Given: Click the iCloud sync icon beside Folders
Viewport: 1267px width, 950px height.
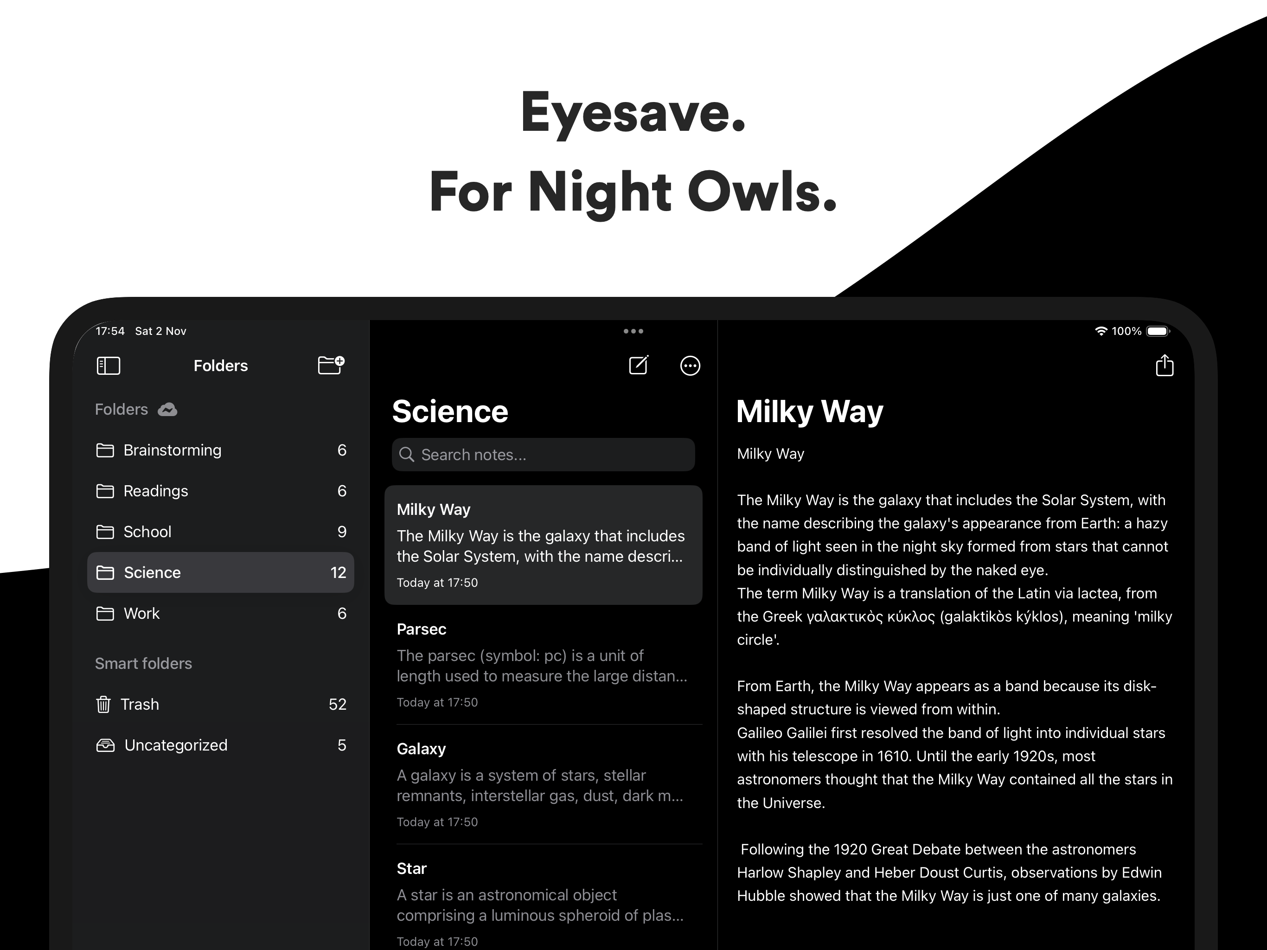Looking at the screenshot, I should 167,410.
